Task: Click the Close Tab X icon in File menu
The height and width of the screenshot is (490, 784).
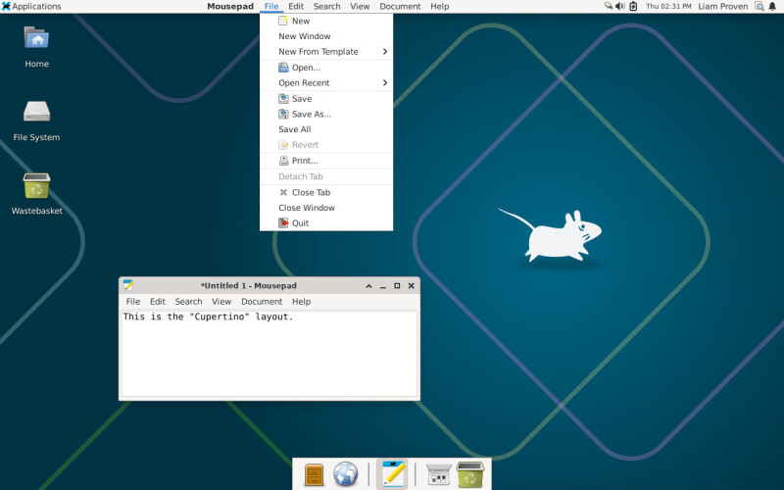Action: [283, 192]
